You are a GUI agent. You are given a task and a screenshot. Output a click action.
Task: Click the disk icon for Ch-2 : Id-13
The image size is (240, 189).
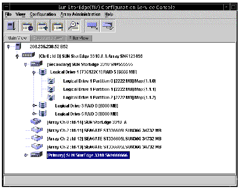pyautogui.click(x=37, y=147)
